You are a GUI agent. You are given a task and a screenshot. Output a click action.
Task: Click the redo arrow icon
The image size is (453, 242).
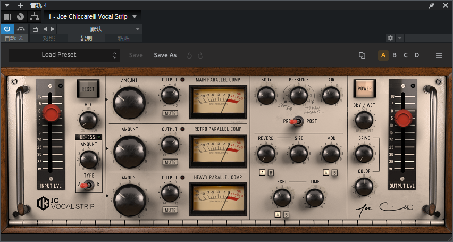pyautogui.click(x=200, y=55)
